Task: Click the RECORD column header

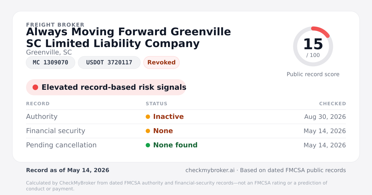Action: coord(38,104)
